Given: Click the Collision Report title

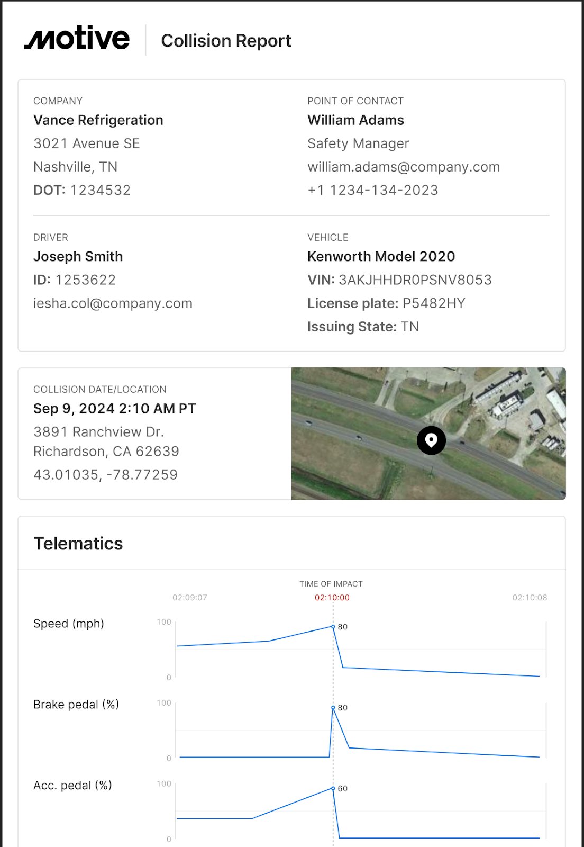Looking at the screenshot, I should [x=226, y=41].
